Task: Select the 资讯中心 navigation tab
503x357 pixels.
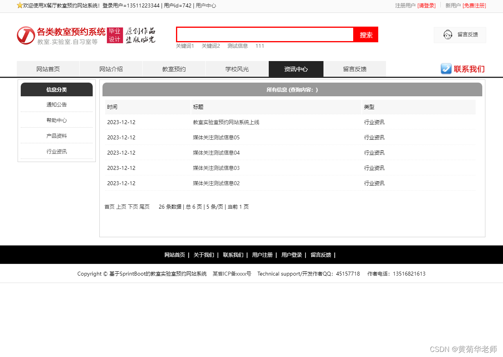Action: [296, 69]
